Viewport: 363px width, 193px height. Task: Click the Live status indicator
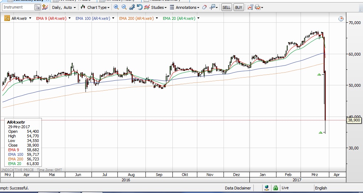pyautogui.click(x=285, y=188)
